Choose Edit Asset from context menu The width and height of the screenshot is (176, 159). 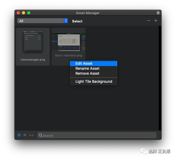[93, 63]
